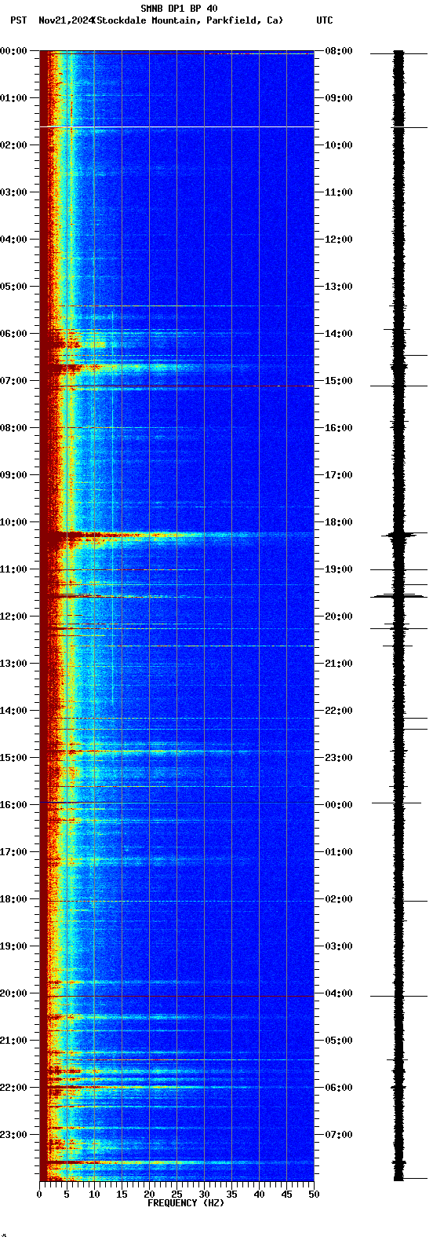Click the UTC '05:00' time label
This screenshot has height=1244, width=433.
click(339, 1041)
